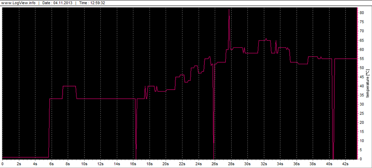372x168 pixels.
Task: Click the 45 value on temperature axis
Action: 362,77
